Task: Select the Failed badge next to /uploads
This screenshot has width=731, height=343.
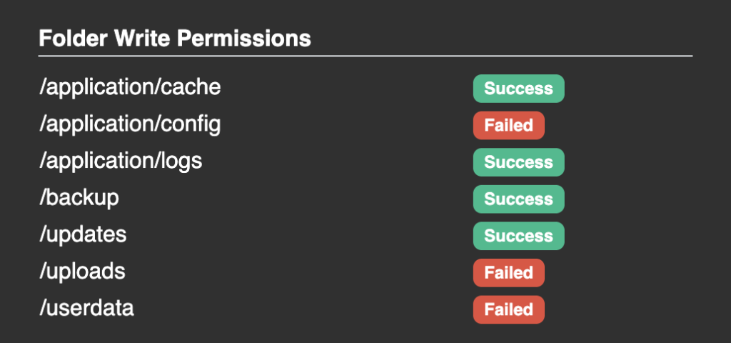Action: [x=508, y=273]
